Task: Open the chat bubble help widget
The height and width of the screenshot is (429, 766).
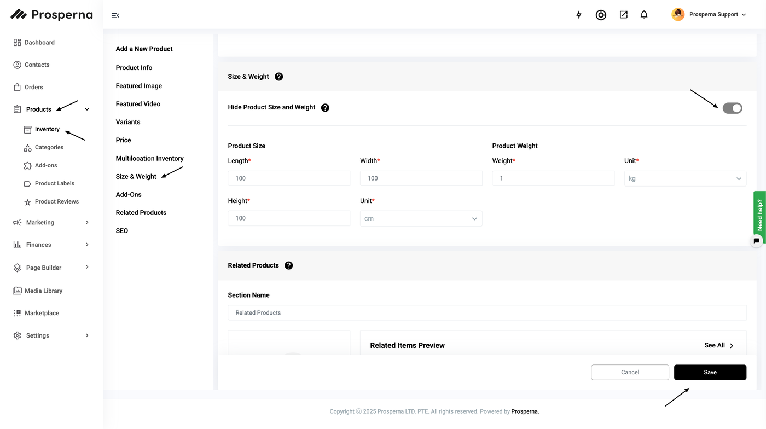Action: click(x=757, y=241)
